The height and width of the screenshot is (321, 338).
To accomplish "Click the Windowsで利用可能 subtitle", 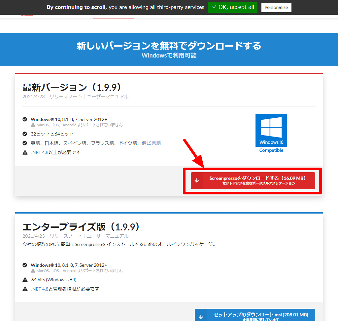I will [169, 56].
